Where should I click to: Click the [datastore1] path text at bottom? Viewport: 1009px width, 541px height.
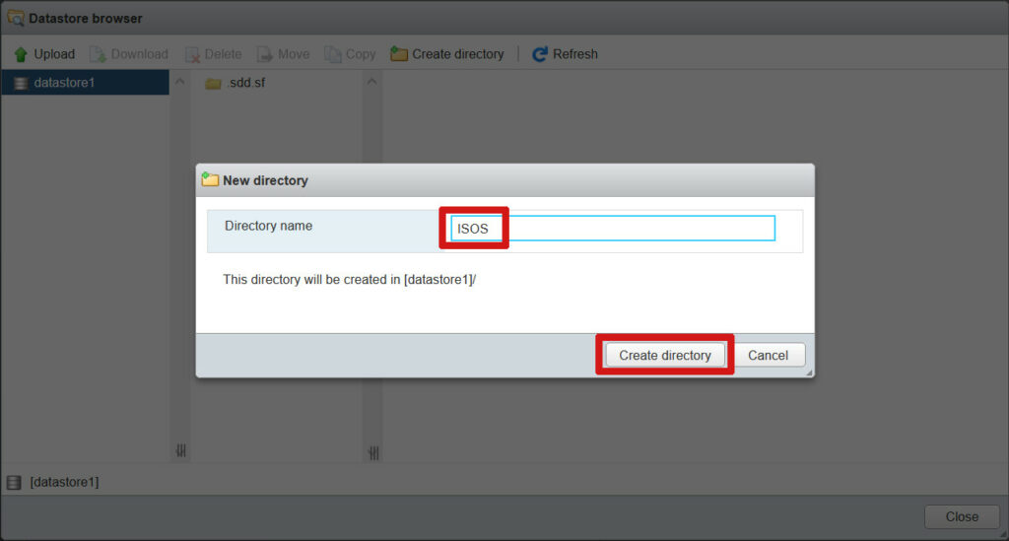[64, 482]
